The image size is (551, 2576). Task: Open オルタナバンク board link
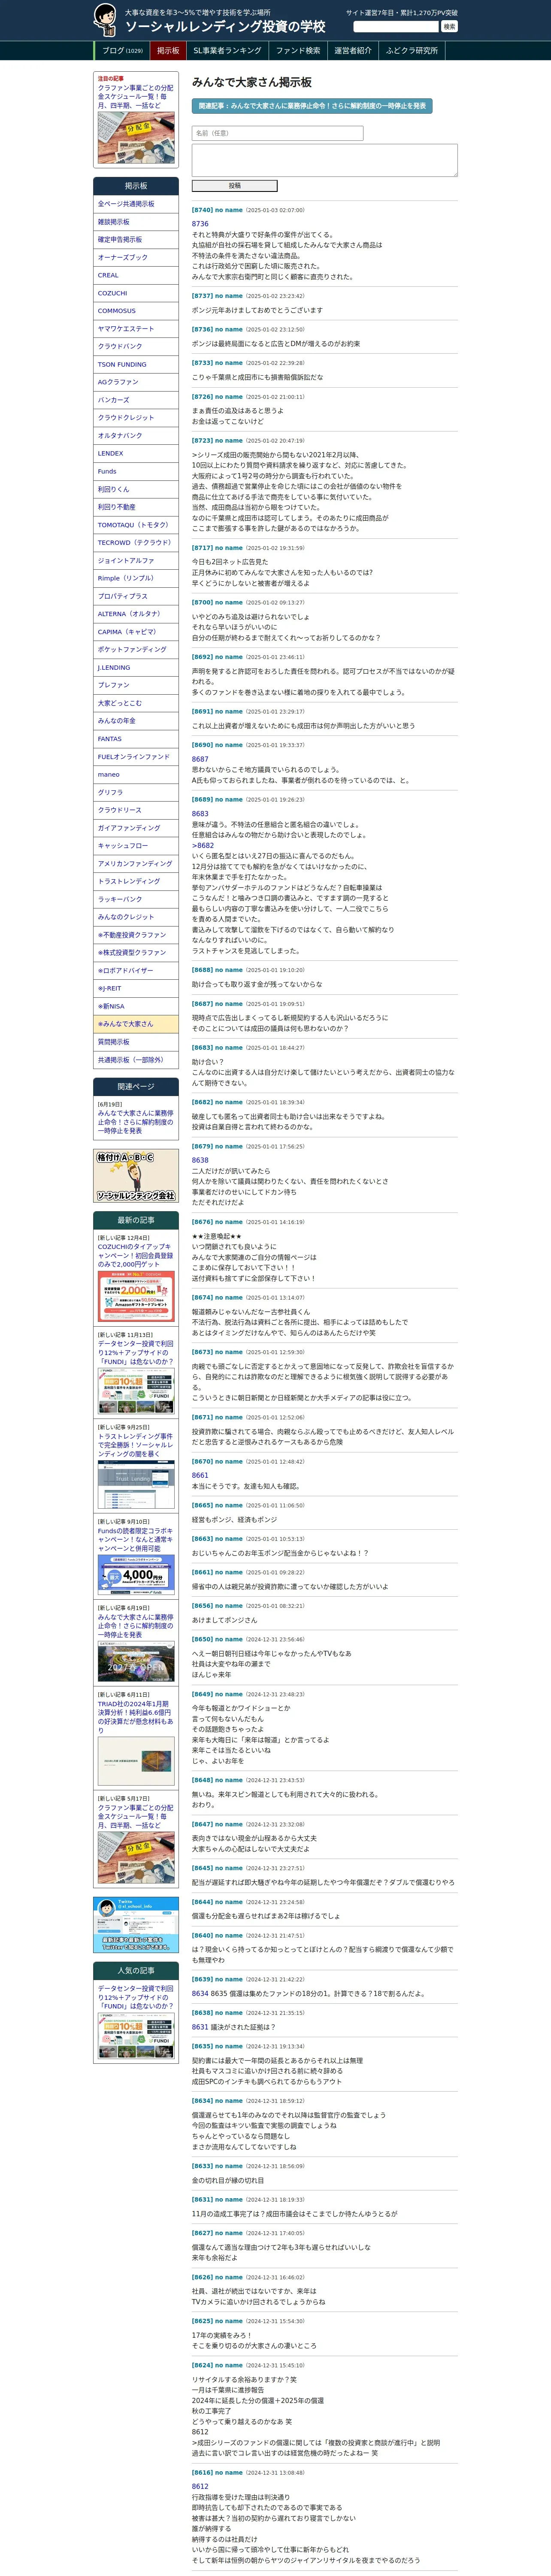136,436
